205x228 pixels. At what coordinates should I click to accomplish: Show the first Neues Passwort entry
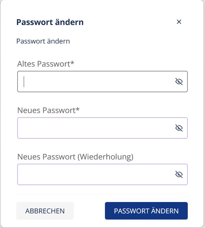tap(179, 128)
